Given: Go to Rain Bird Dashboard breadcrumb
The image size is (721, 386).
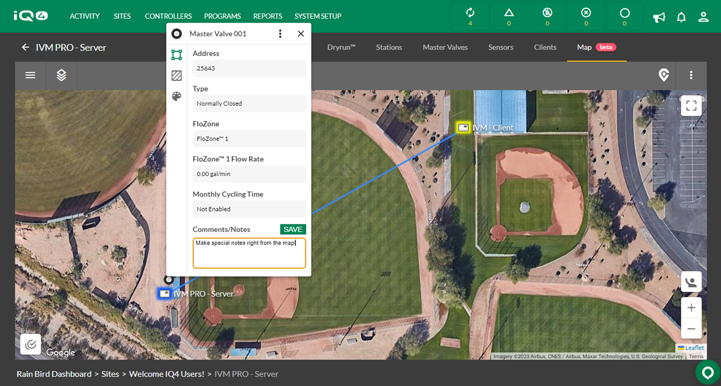Looking at the screenshot, I should coord(54,374).
